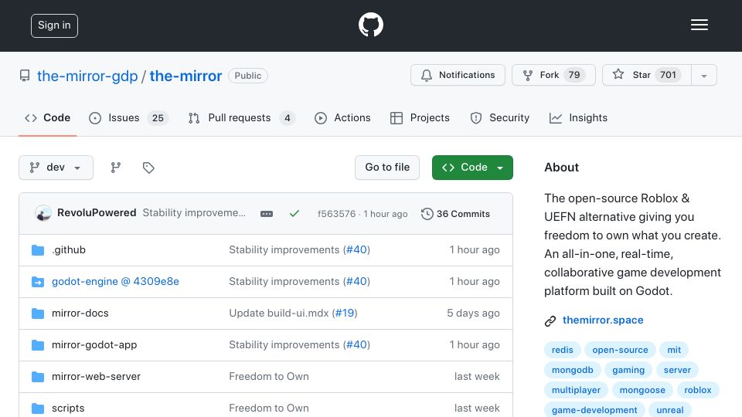Open the latest commit message 'Stability improveme...'
This screenshot has width=742, height=417.
pyautogui.click(x=194, y=213)
